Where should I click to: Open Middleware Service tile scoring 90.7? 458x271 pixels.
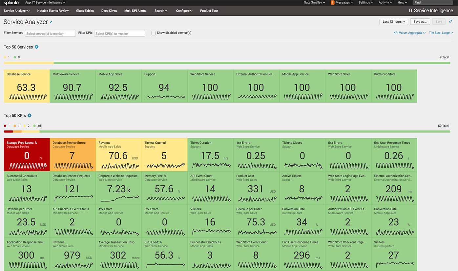point(73,86)
